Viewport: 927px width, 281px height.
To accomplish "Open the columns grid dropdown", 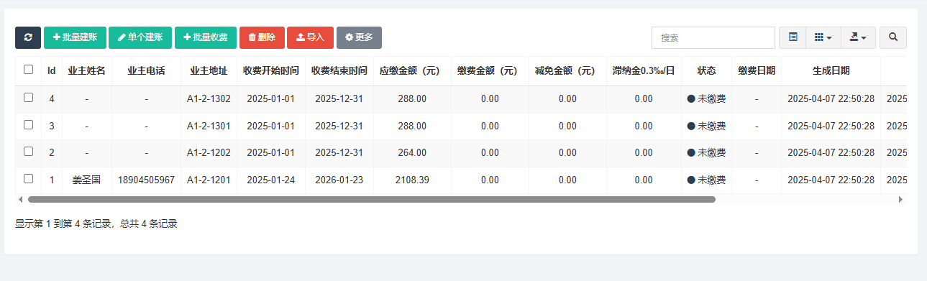I will 823,37.
